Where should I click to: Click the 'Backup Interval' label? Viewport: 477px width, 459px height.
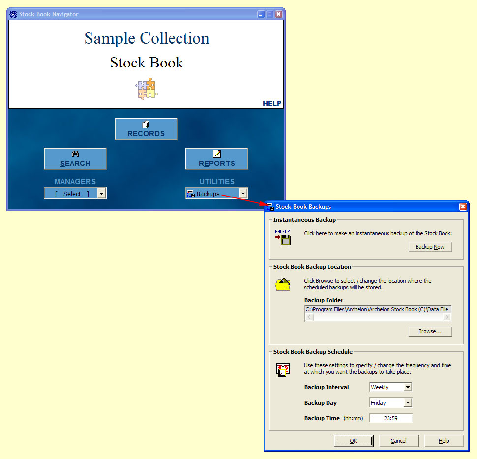327,387
